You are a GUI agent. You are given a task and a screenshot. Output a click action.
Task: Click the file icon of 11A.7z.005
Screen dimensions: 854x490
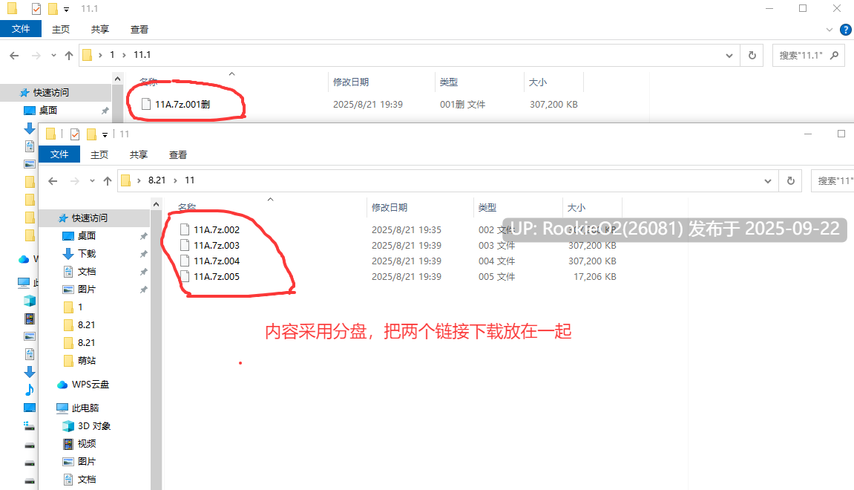185,276
